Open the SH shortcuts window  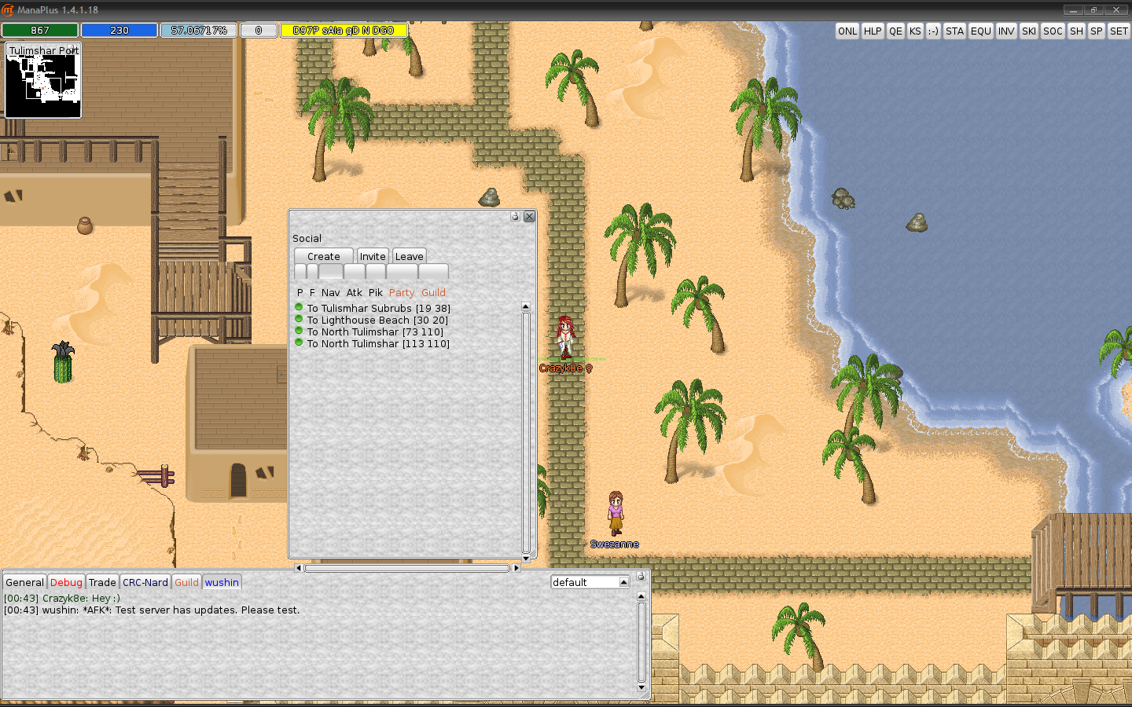point(1076,31)
